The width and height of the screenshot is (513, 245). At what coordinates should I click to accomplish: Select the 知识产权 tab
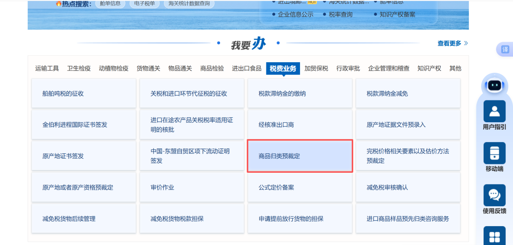pyautogui.click(x=429, y=68)
